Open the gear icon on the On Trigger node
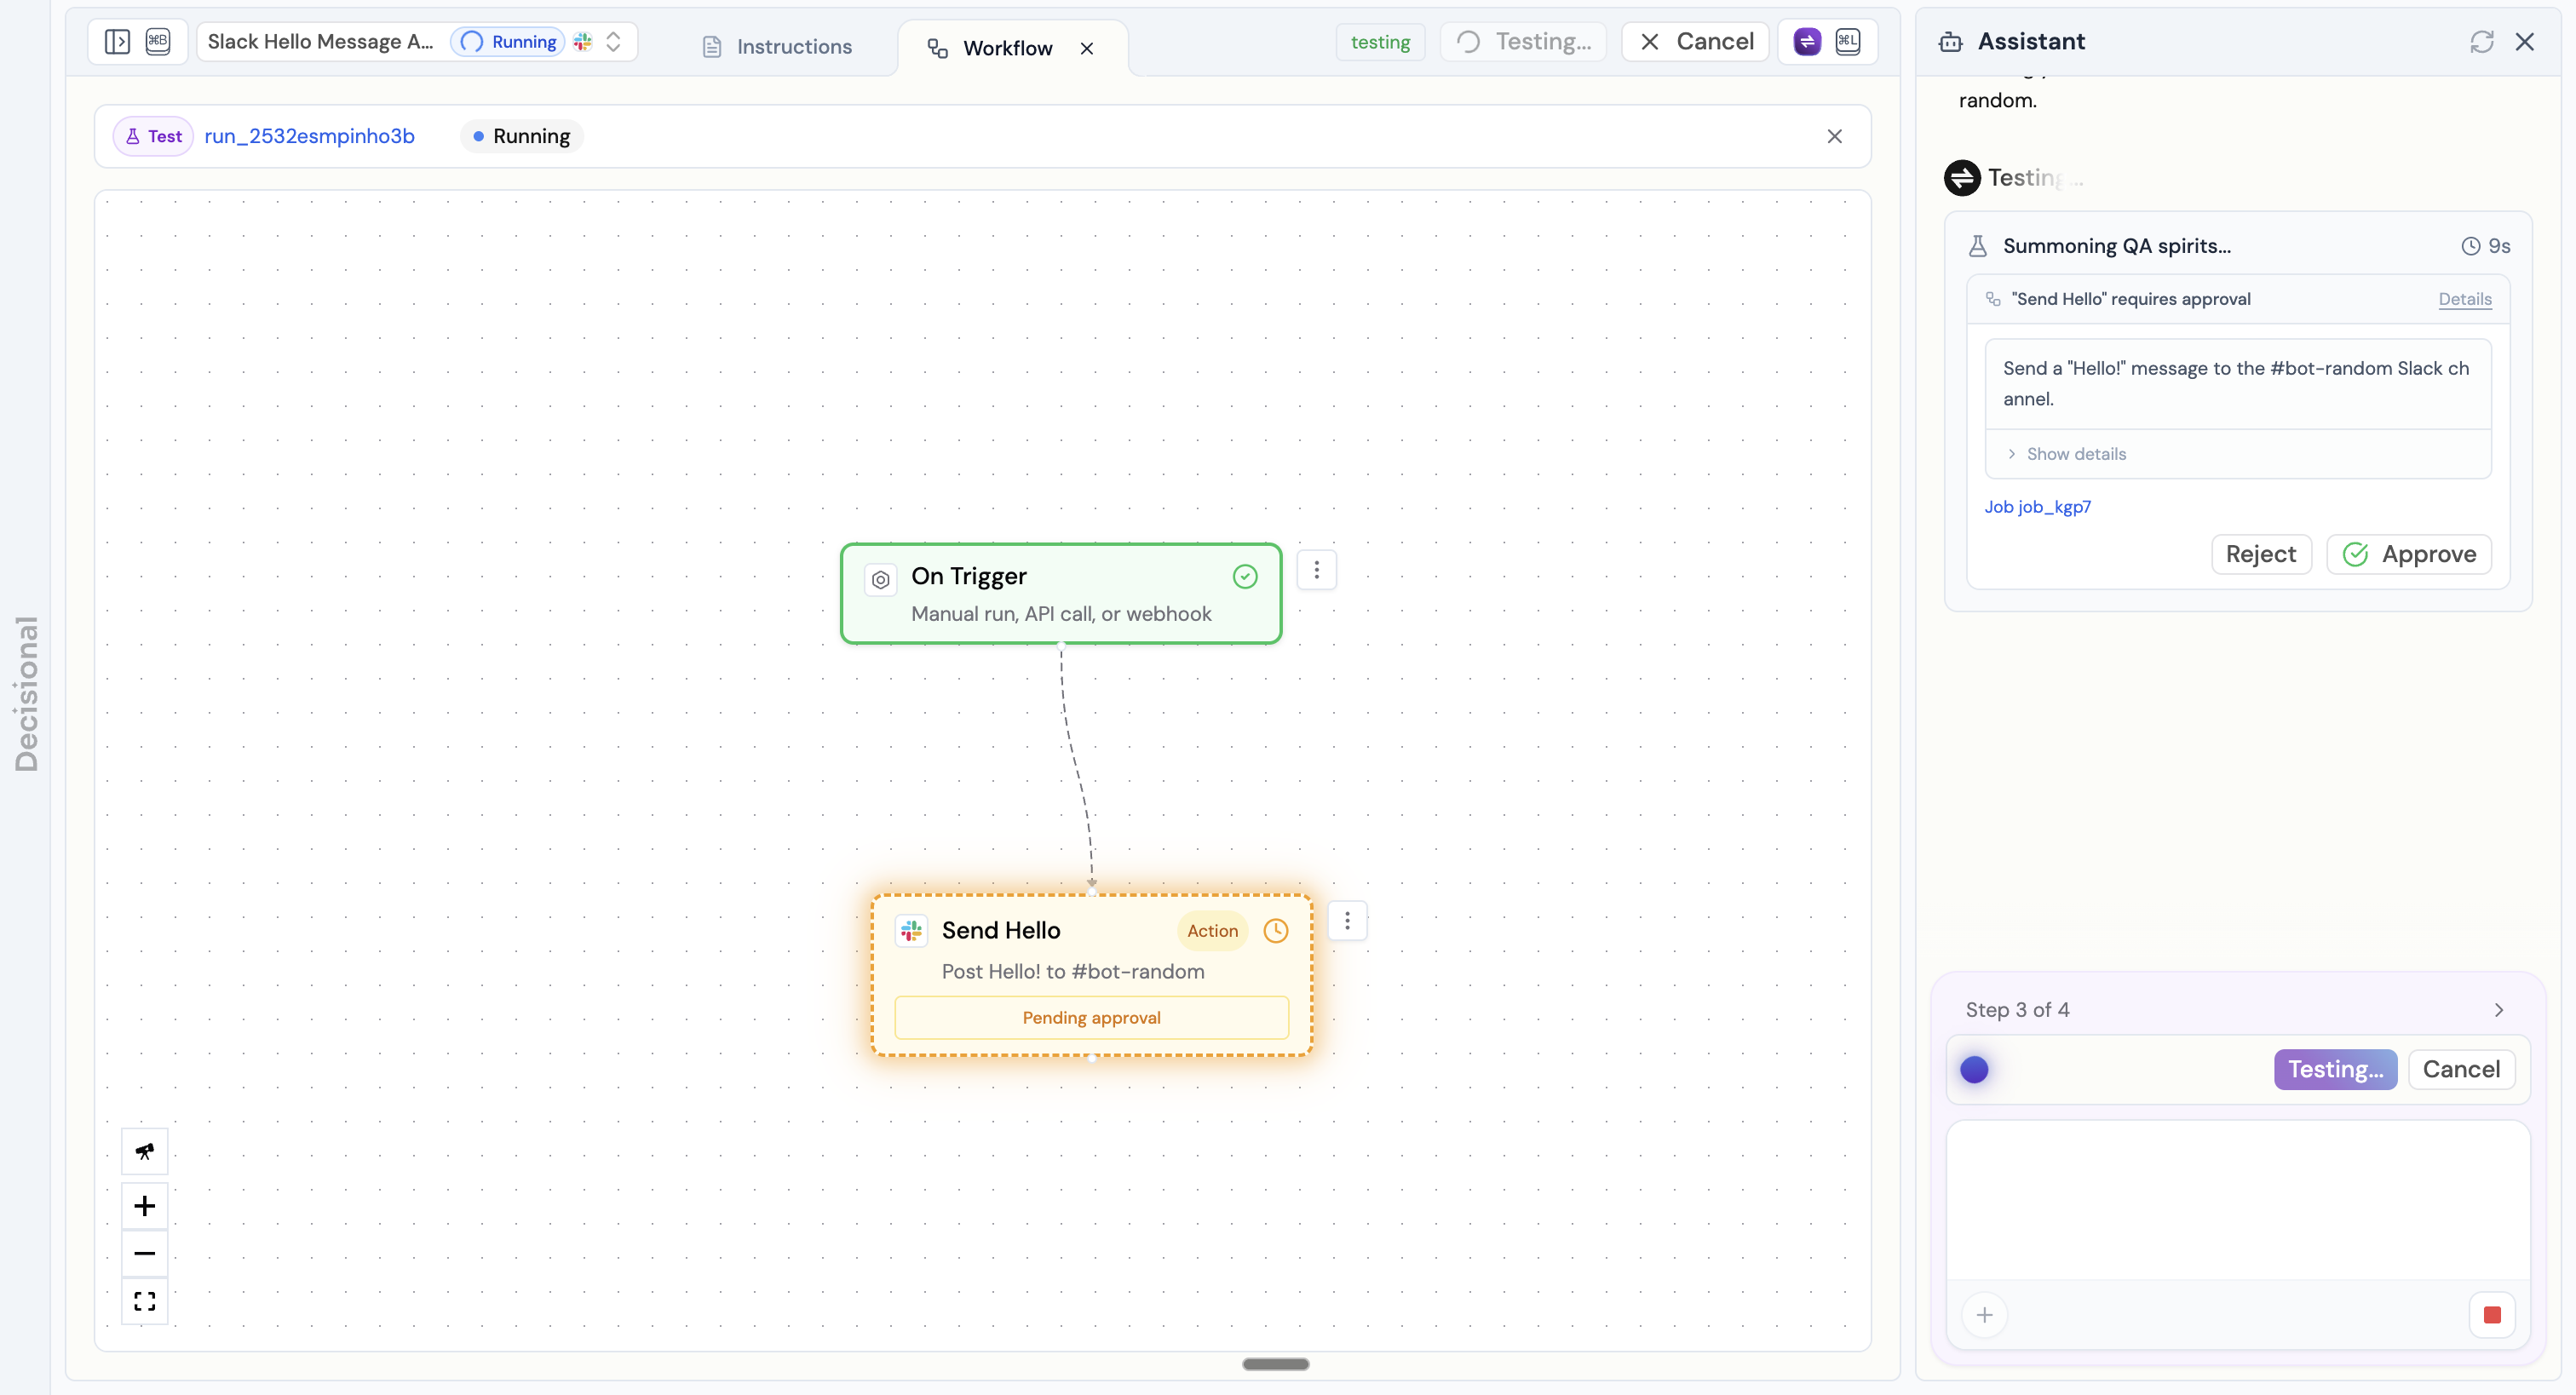Viewport: 2576px width, 1395px height. click(x=880, y=580)
